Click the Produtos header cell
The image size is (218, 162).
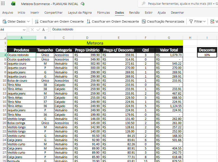click(x=22, y=50)
